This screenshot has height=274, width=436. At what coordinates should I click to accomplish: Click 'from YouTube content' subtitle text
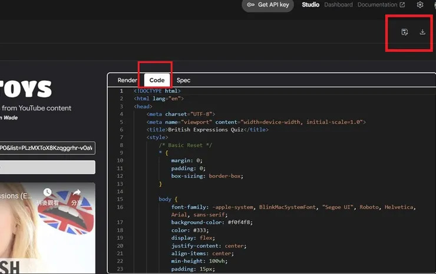coord(37,108)
